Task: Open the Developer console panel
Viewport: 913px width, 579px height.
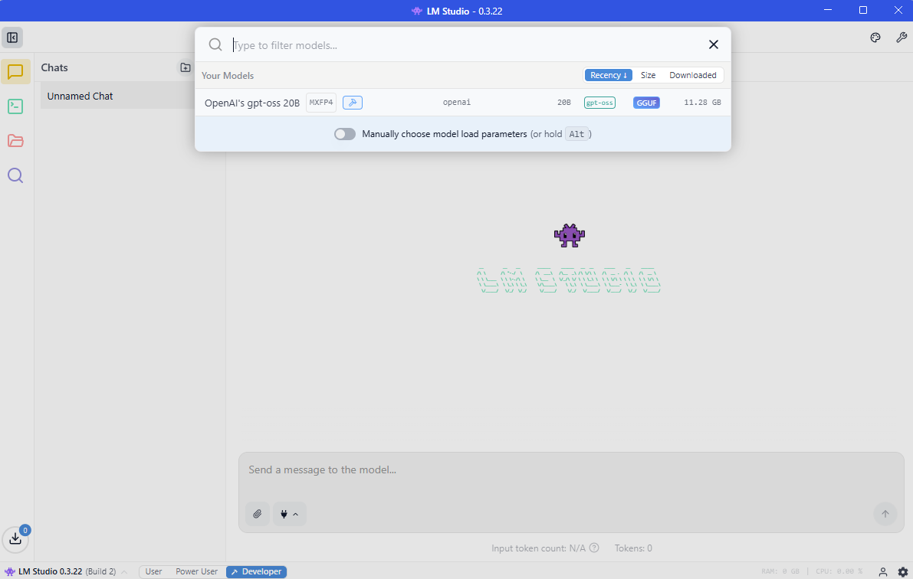Action: tap(15, 106)
